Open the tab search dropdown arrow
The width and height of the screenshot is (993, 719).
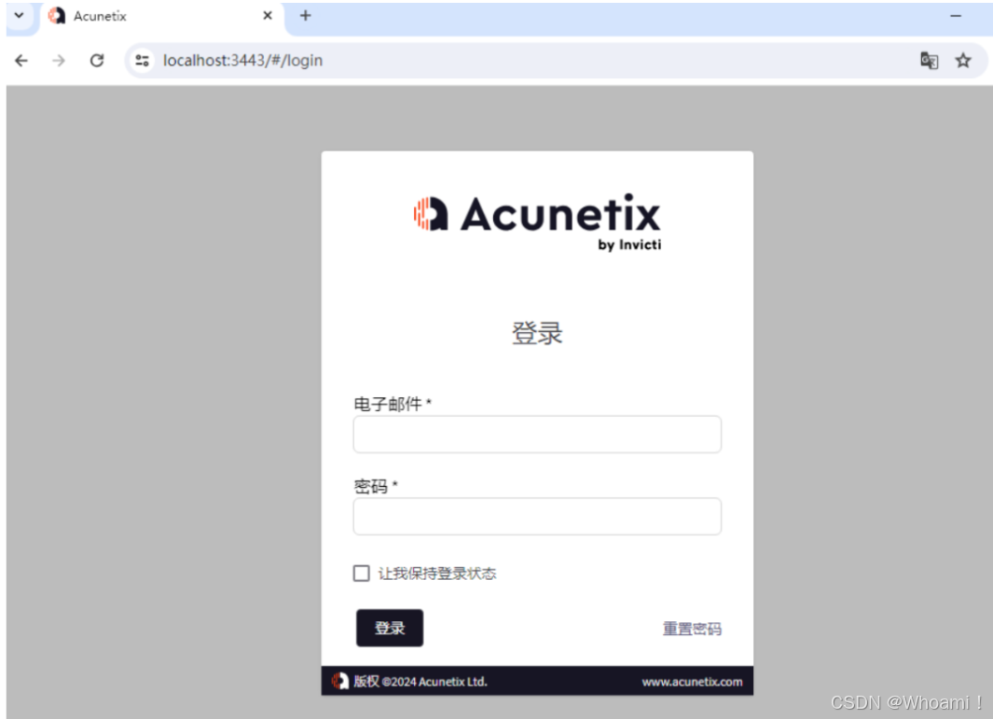tap(19, 15)
